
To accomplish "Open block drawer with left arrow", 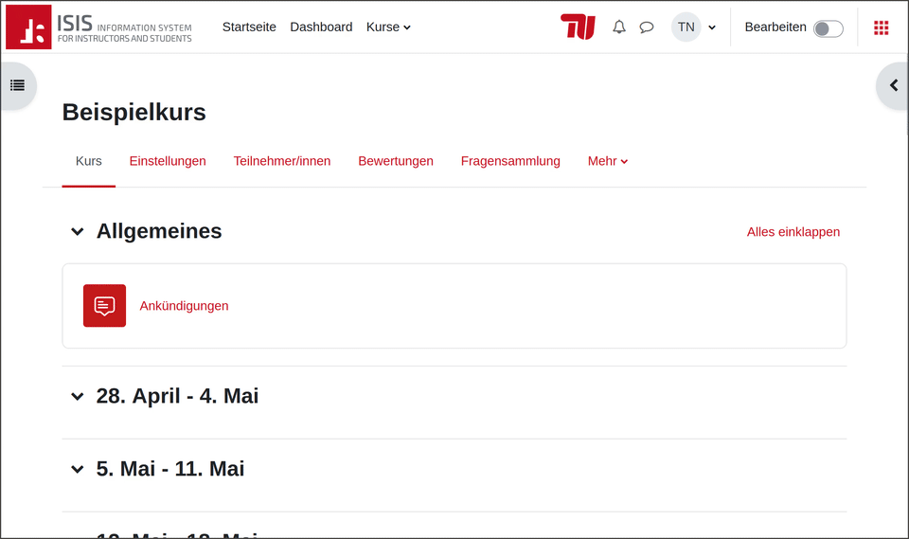I will tap(893, 85).
